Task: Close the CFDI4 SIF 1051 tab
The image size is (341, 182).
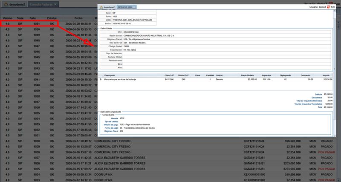Action: click(134, 7)
